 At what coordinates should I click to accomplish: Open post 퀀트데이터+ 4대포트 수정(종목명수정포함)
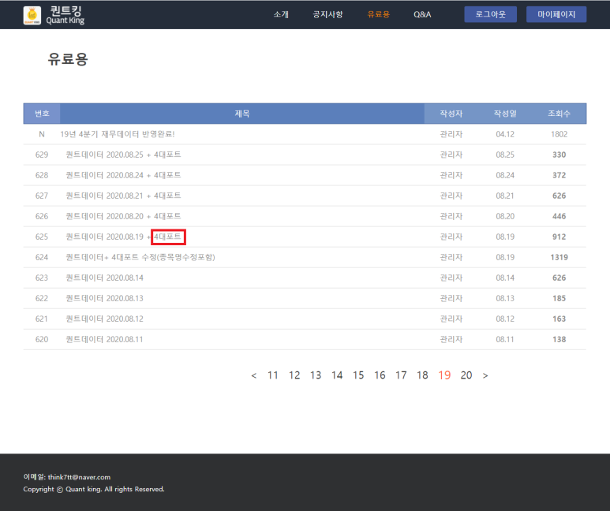(x=140, y=257)
